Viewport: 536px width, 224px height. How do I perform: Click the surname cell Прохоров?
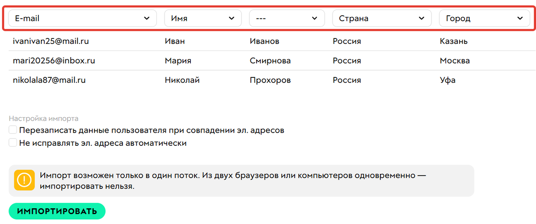270,80
